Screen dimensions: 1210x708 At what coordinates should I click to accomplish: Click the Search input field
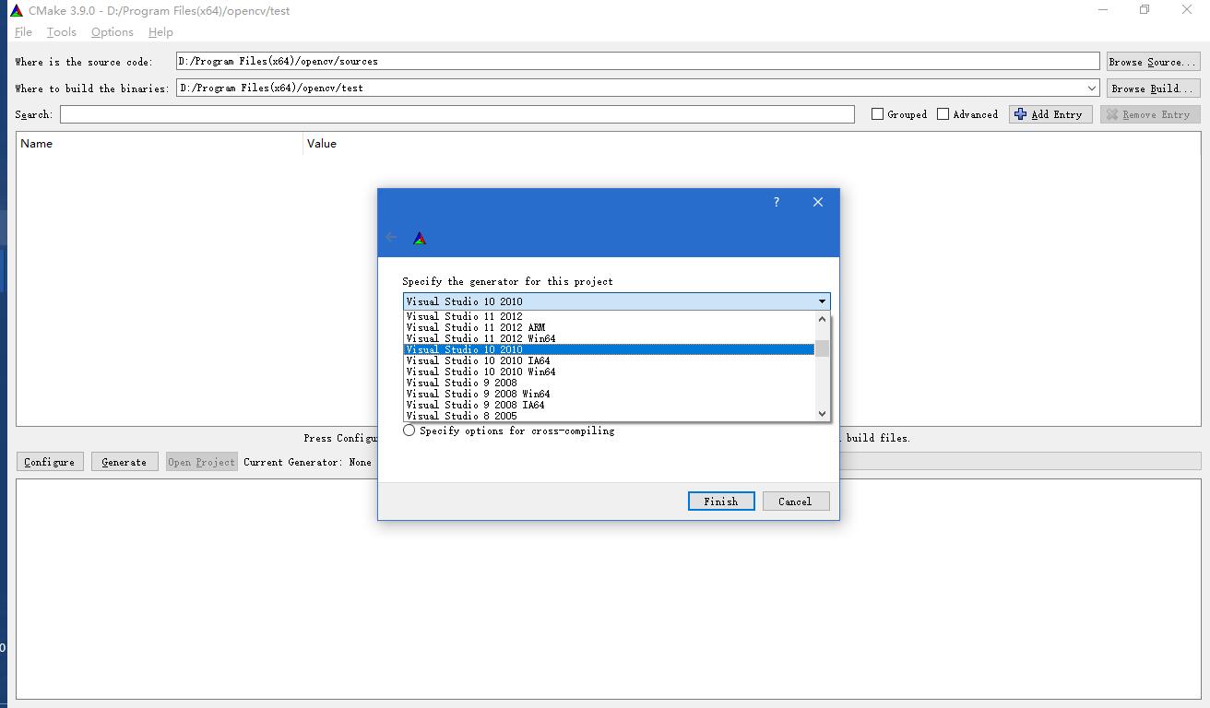coord(457,114)
